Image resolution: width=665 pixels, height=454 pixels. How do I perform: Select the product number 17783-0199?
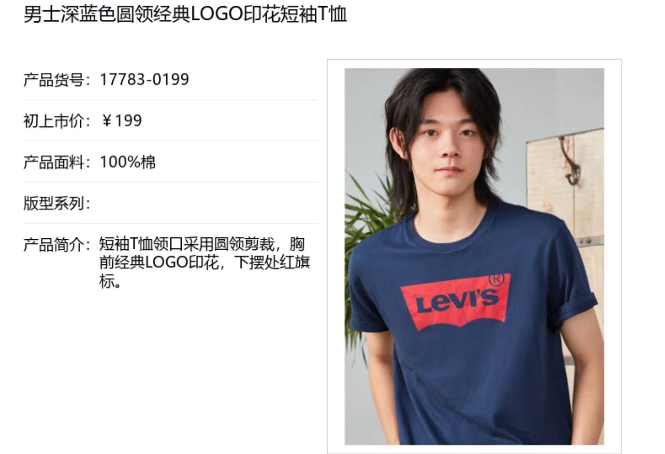pos(144,80)
